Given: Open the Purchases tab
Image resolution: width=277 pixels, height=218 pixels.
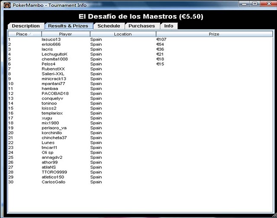Looking at the screenshot, I should pyautogui.click(x=142, y=26).
